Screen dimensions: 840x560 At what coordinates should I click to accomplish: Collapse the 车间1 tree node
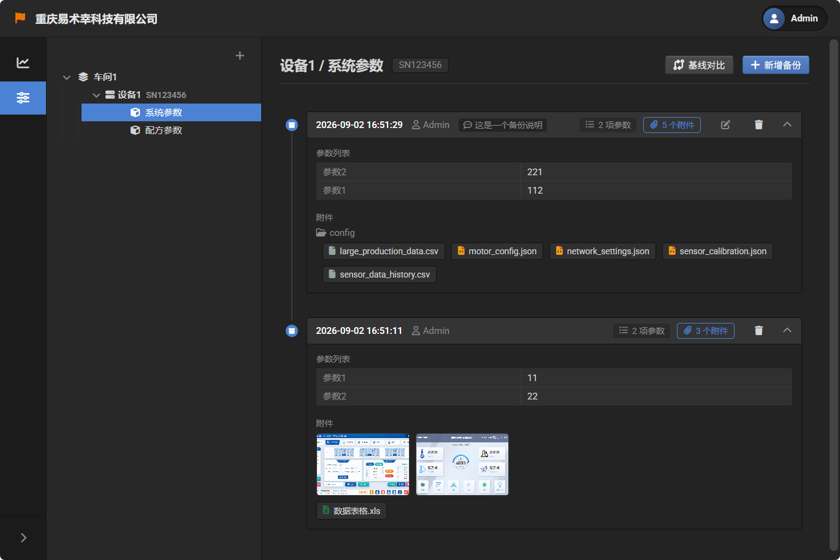(x=67, y=77)
